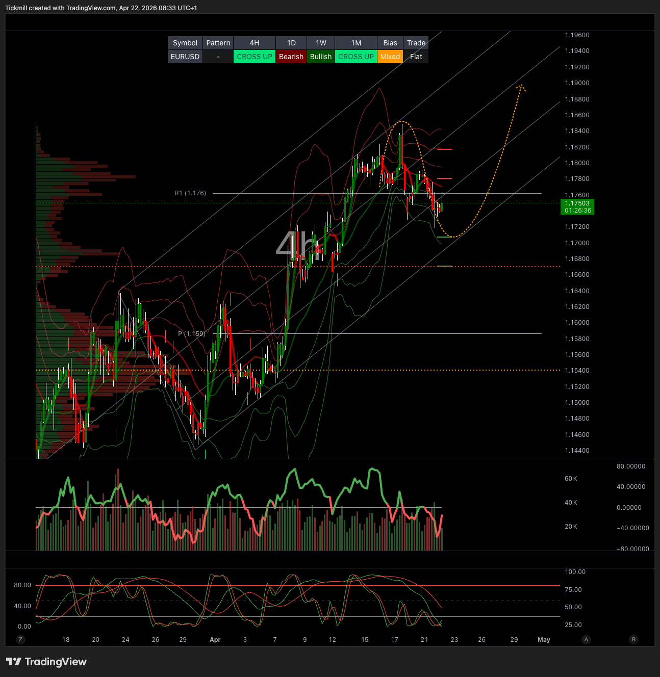
Task: Click the orange Mixed bias cell
Action: tap(390, 57)
